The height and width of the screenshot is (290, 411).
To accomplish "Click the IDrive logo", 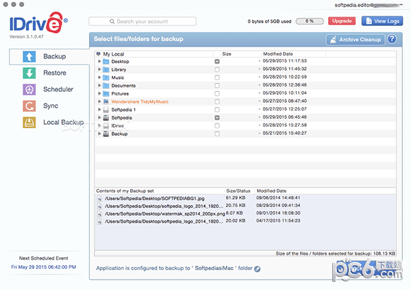I will coord(38,23).
